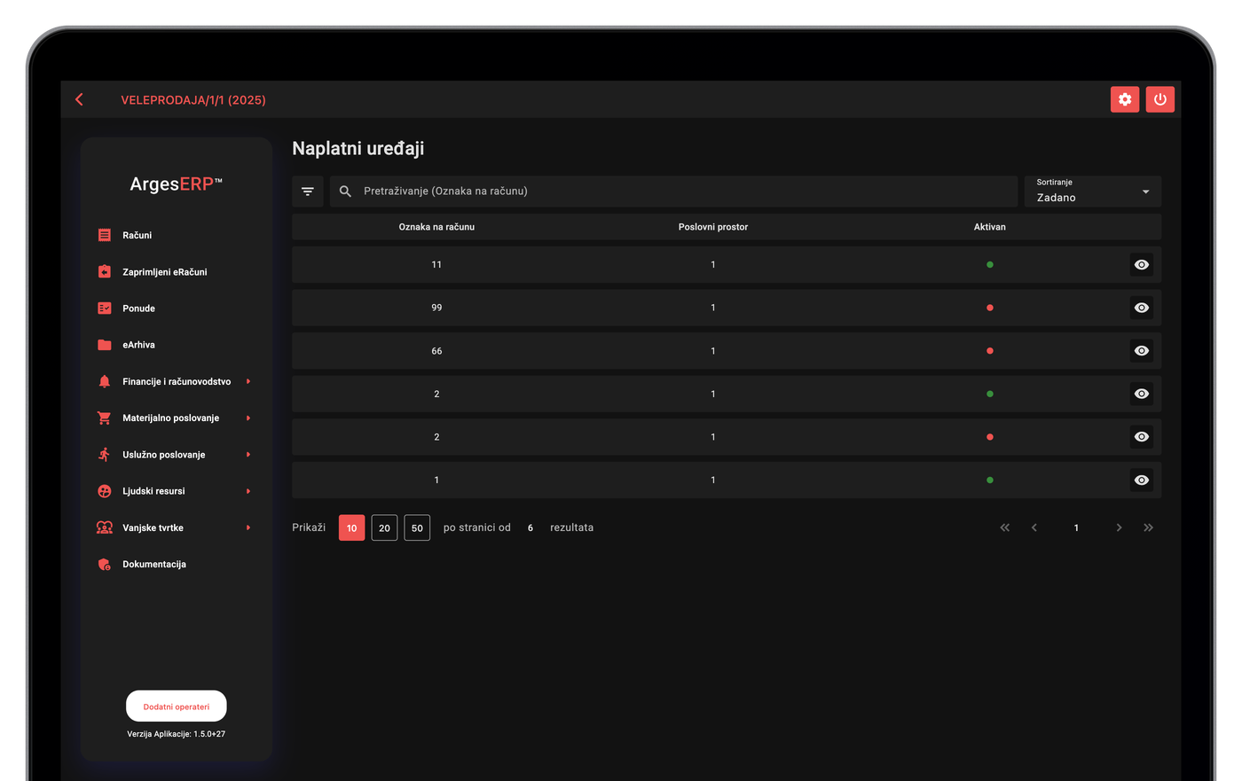
Task: Click the green status dot for device 11
Action: click(990, 265)
